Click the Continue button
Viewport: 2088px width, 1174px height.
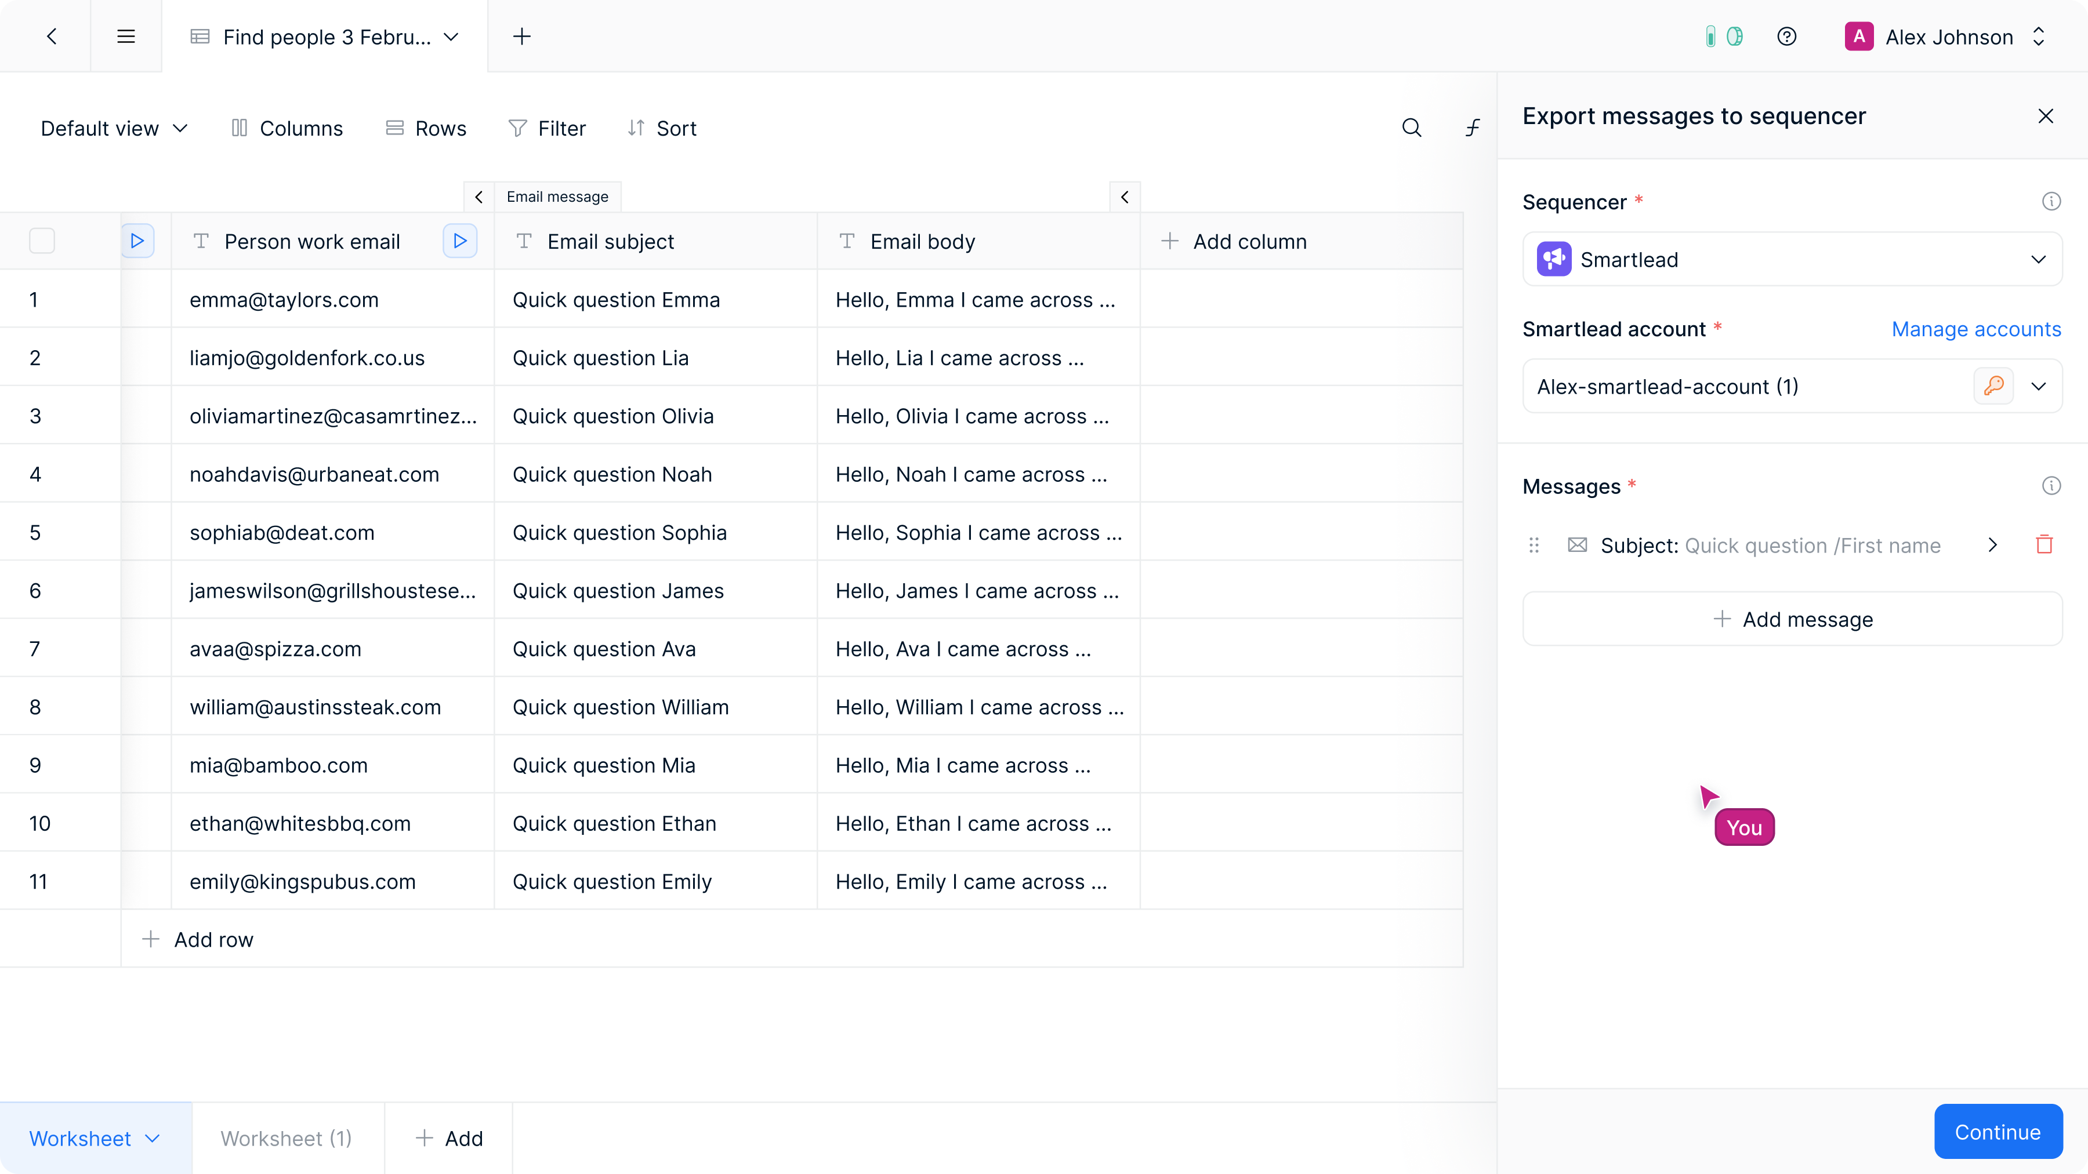tap(1997, 1131)
